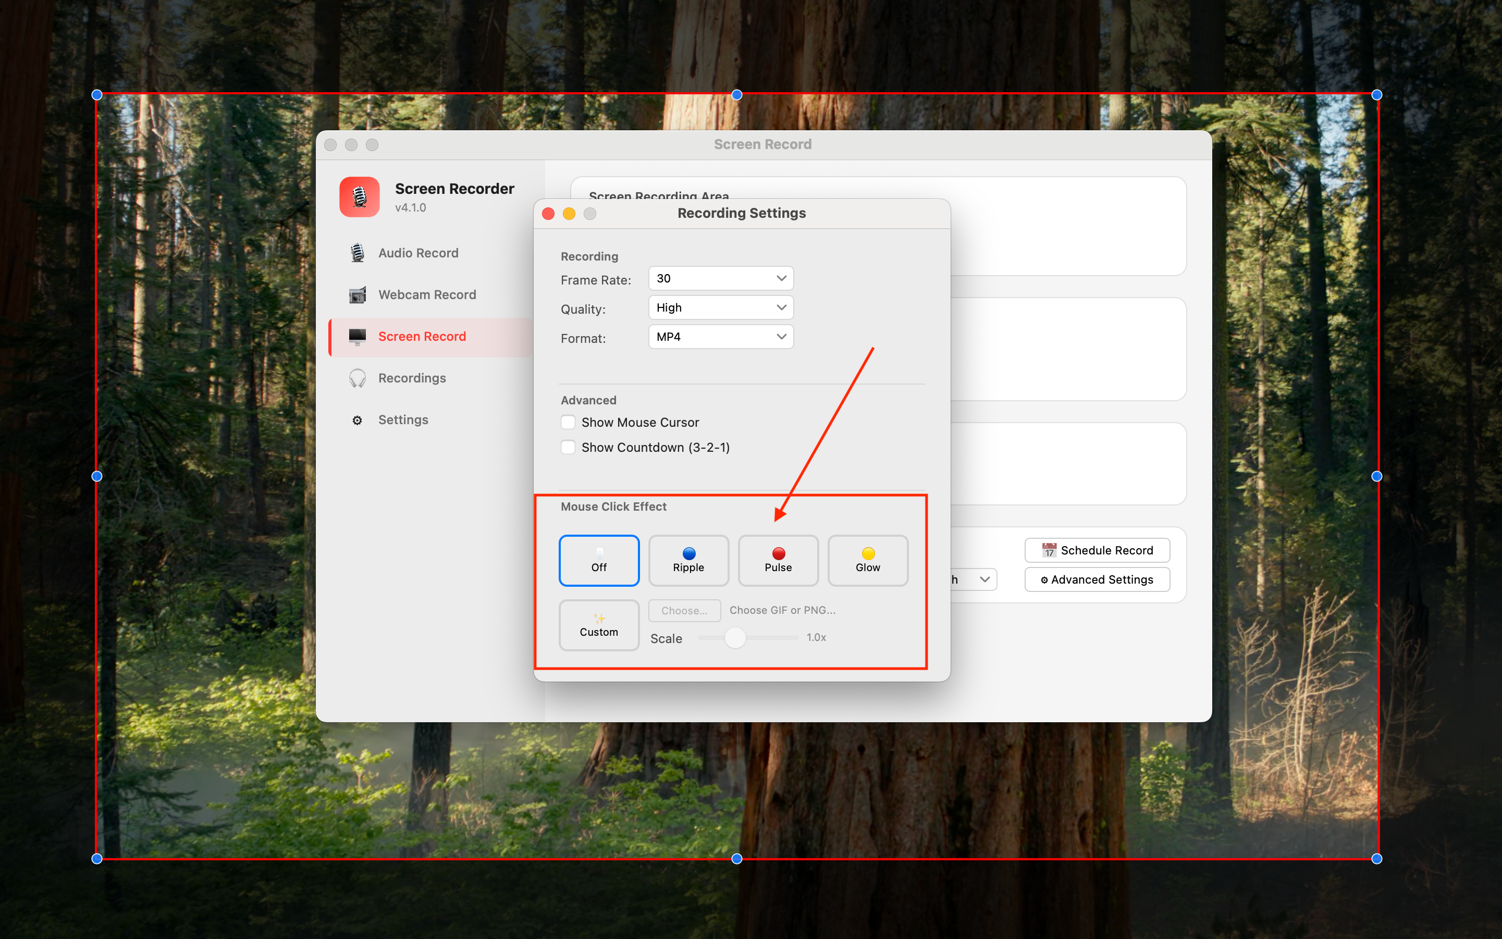Click the top-right blue selection handle
Viewport: 1502px width, 939px height.
click(1376, 95)
